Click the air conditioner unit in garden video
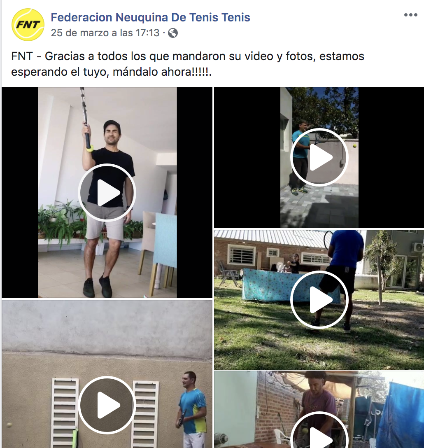Image resolution: width=424 pixels, height=448 pixels. tap(418, 247)
